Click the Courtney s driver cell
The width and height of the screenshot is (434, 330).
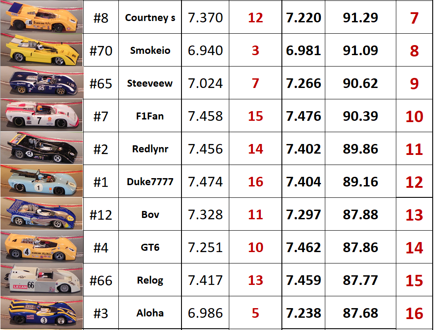tap(150, 18)
